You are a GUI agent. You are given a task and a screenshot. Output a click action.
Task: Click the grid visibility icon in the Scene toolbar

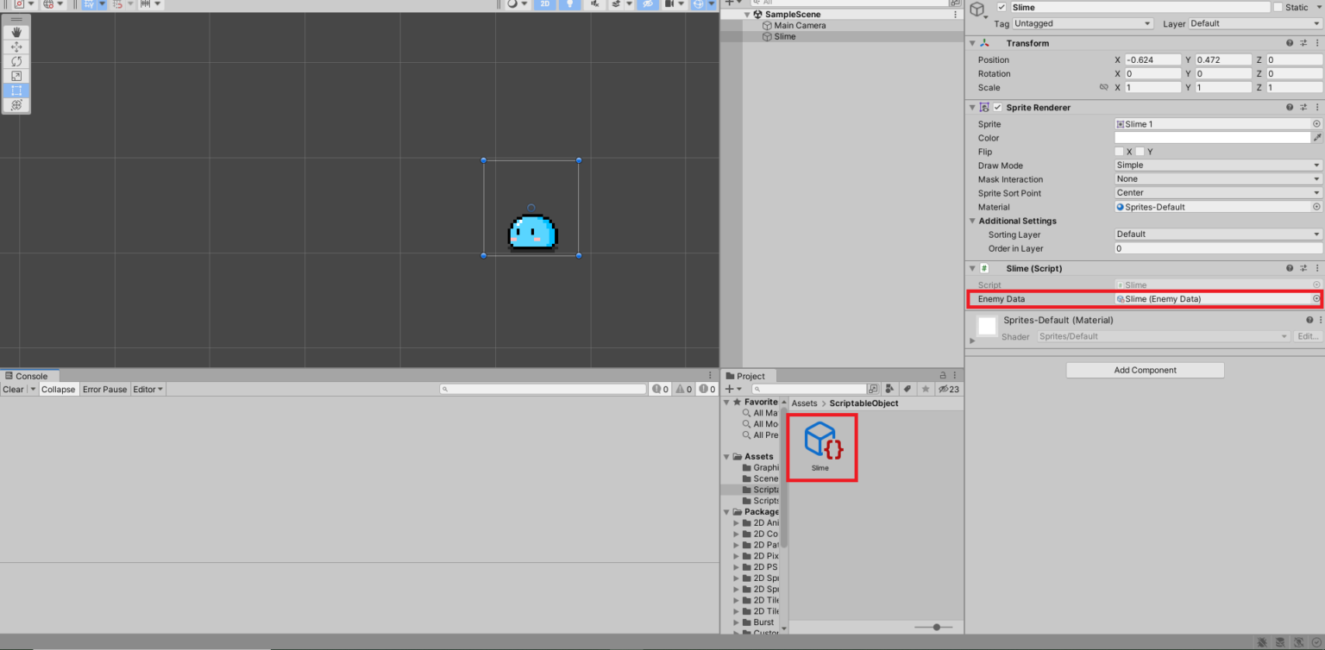pyautogui.click(x=699, y=5)
